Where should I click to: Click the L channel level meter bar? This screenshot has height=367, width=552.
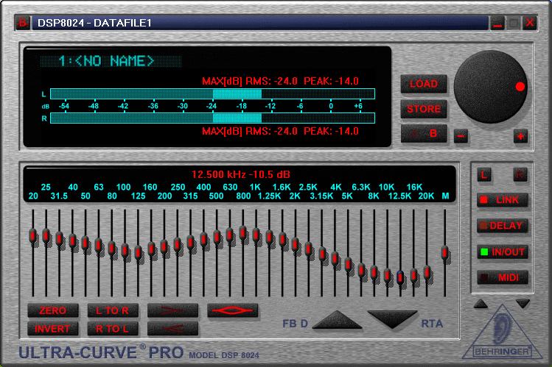point(213,93)
